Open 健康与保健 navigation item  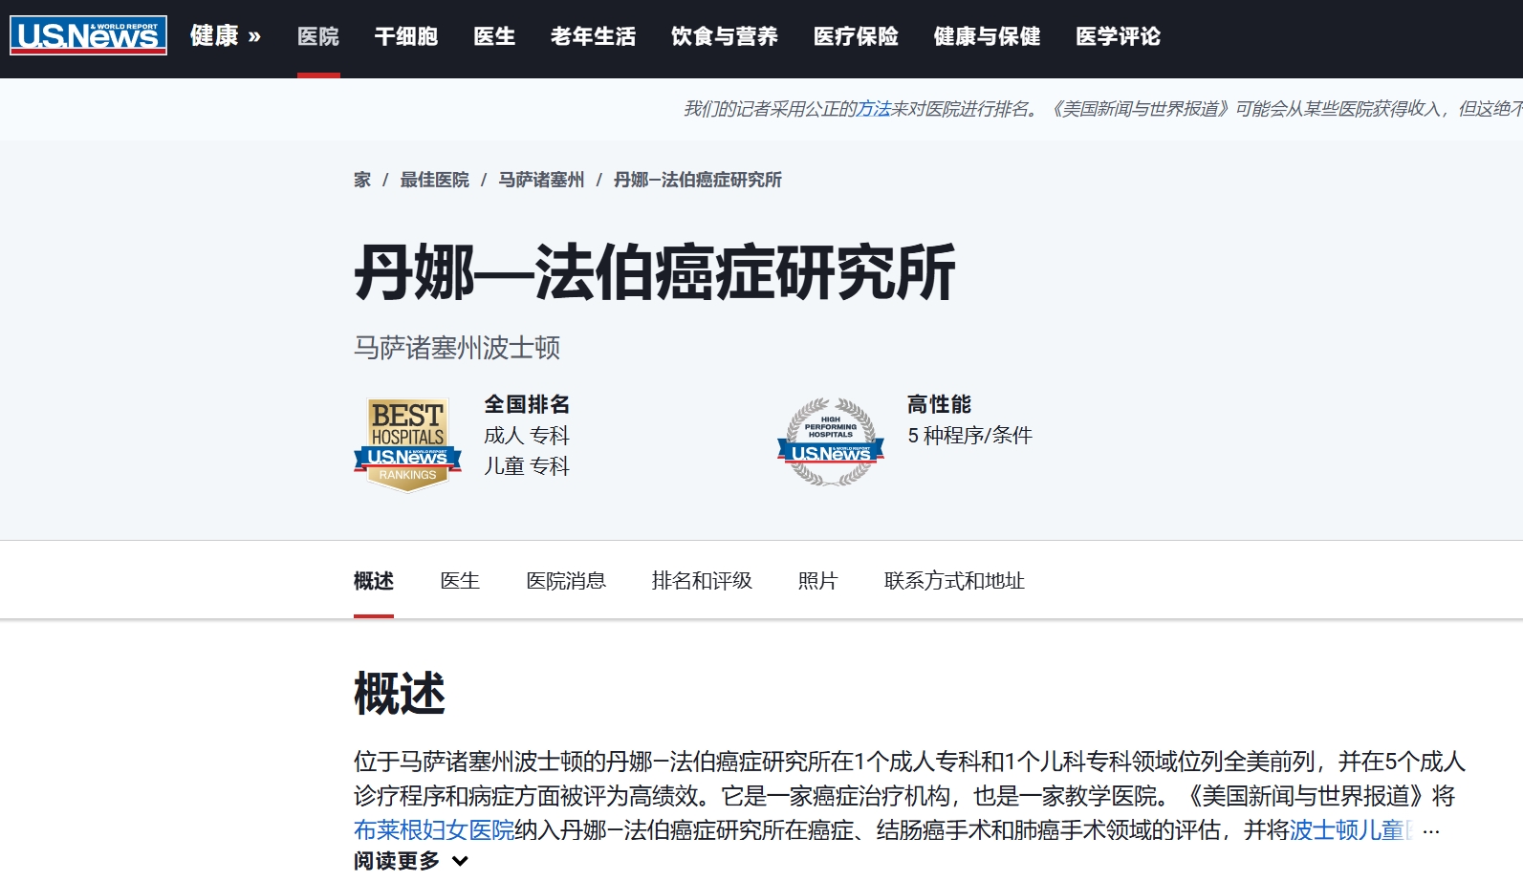988,36
